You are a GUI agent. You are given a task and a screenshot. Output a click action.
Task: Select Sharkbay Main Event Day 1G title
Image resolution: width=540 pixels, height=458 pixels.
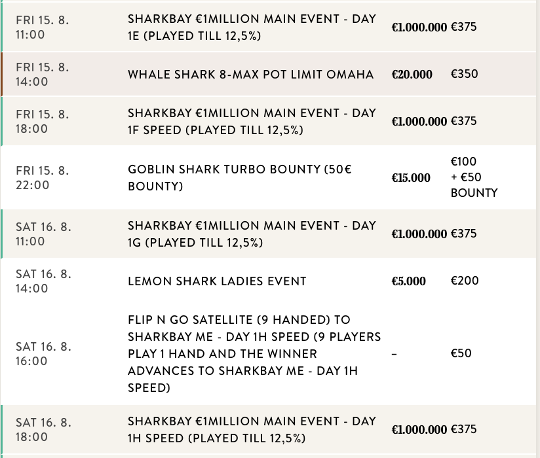(x=252, y=234)
